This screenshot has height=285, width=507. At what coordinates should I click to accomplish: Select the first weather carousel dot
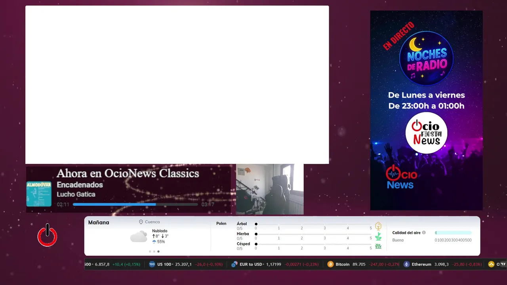point(150,251)
